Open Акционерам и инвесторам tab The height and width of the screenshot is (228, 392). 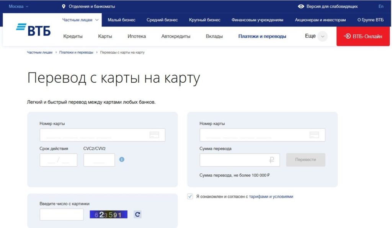click(320, 20)
